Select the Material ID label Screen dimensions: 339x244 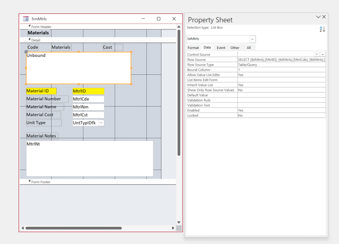click(41, 91)
